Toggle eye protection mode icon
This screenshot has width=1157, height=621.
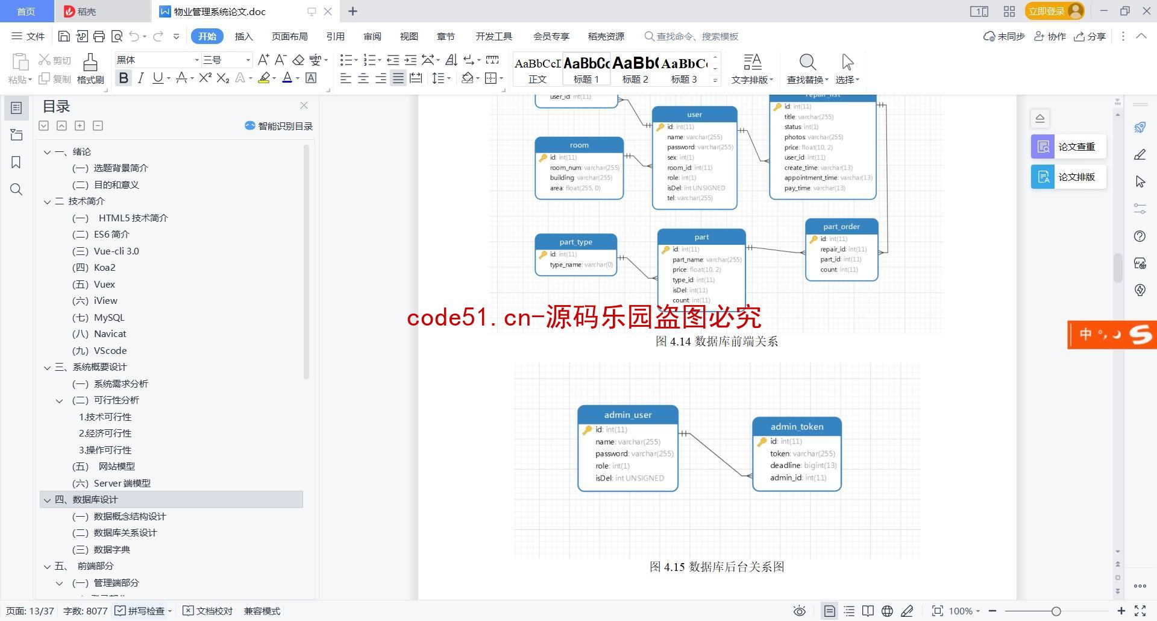click(800, 611)
